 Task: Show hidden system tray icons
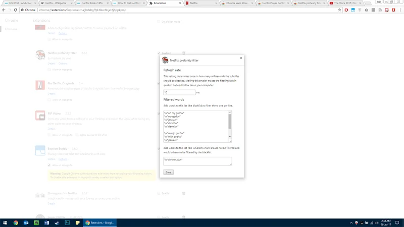click(x=351, y=223)
